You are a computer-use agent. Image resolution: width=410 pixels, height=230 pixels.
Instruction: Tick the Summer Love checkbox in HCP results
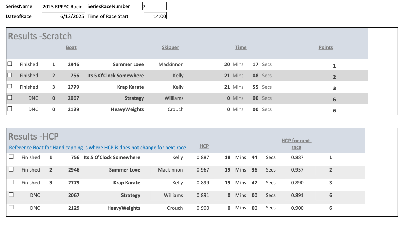tap(11, 169)
